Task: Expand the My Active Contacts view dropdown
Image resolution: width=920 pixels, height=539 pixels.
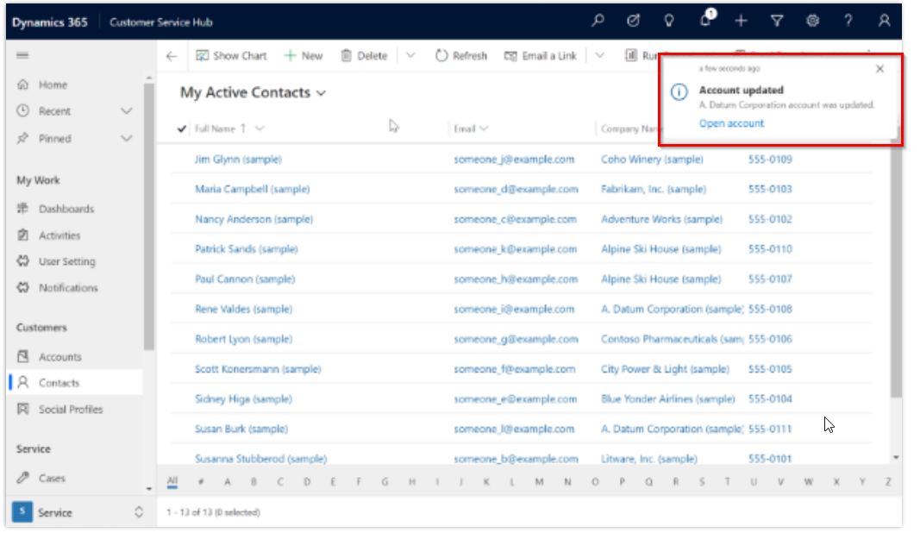Action: [322, 93]
